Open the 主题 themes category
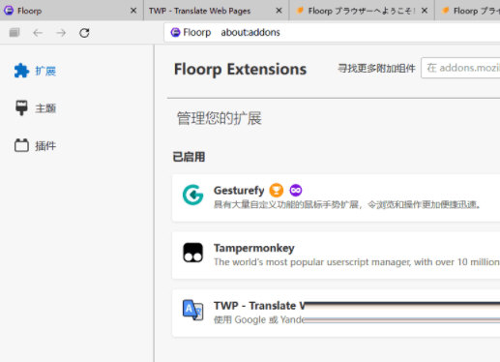This screenshot has height=362, width=500. pos(36,108)
